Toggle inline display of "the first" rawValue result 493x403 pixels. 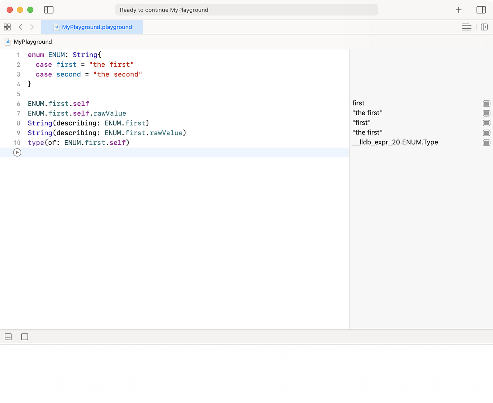(x=486, y=113)
